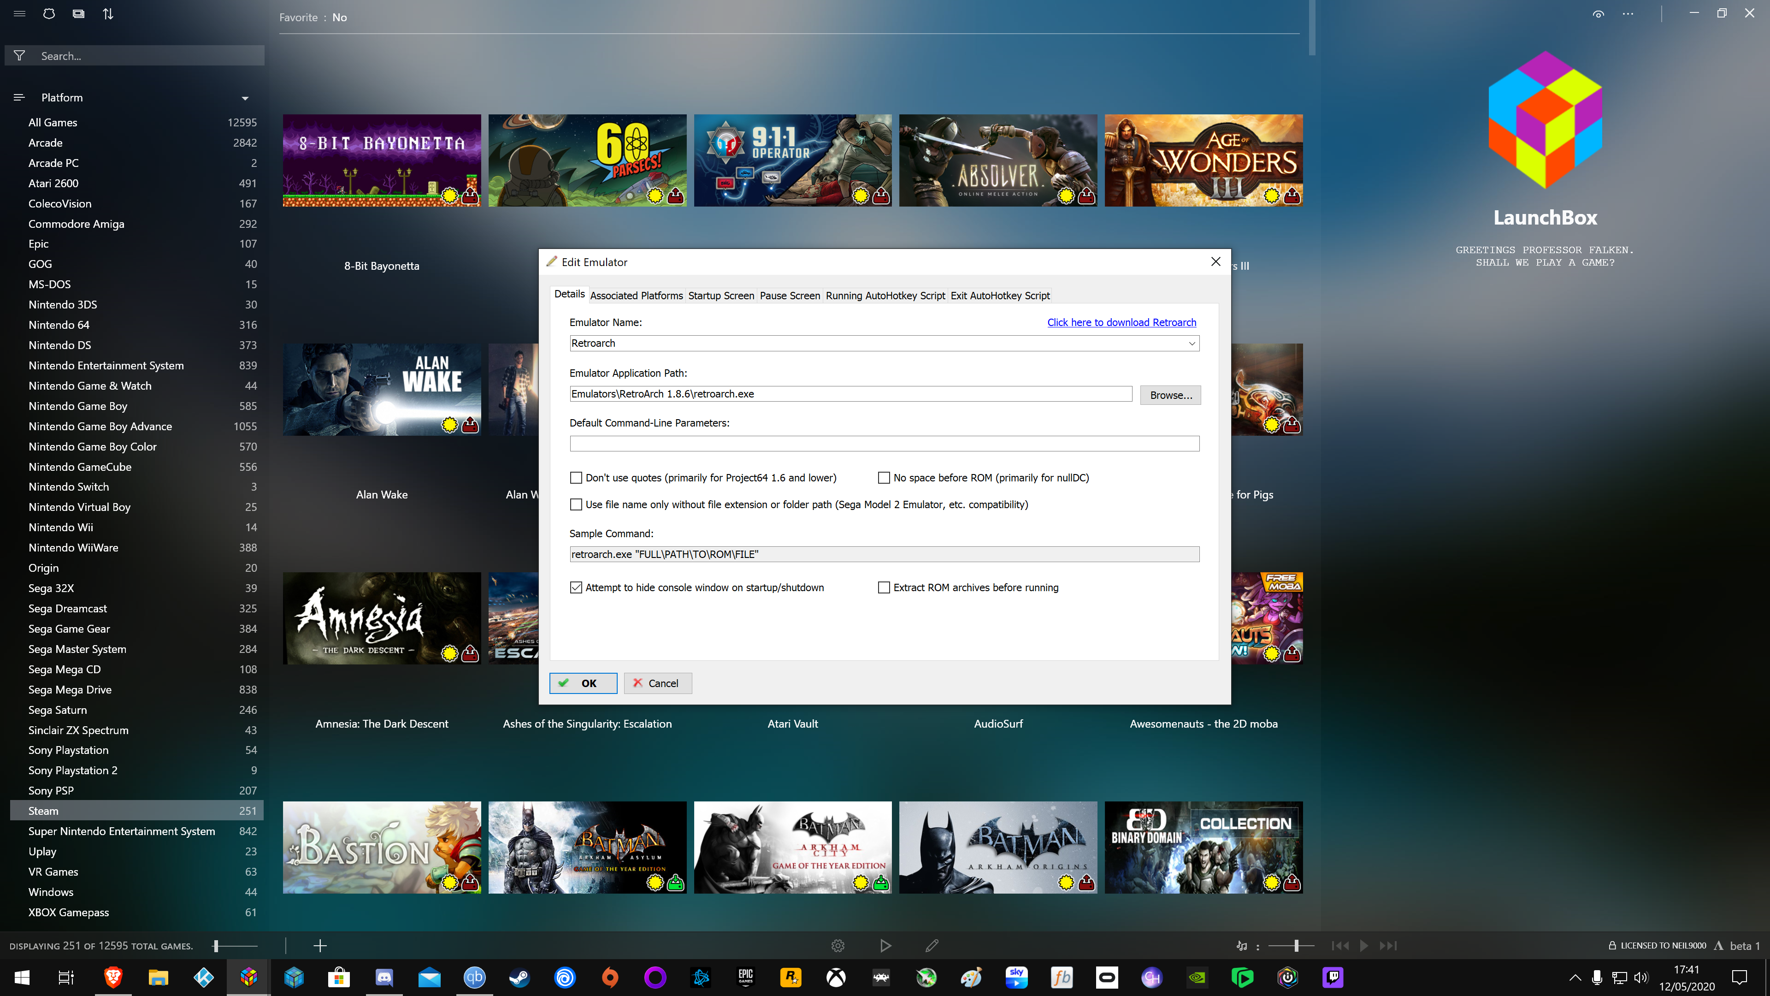Open the Startup Screen tab
The height and width of the screenshot is (996, 1770).
click(721, 296)
